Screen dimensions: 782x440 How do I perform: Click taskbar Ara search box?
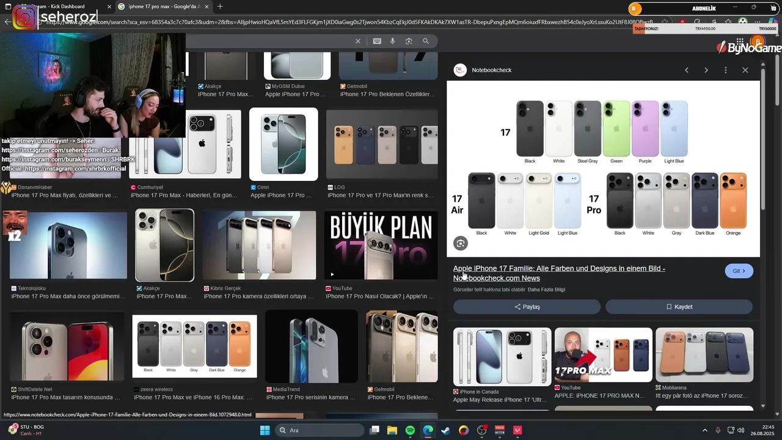click(x=320, y=430)
